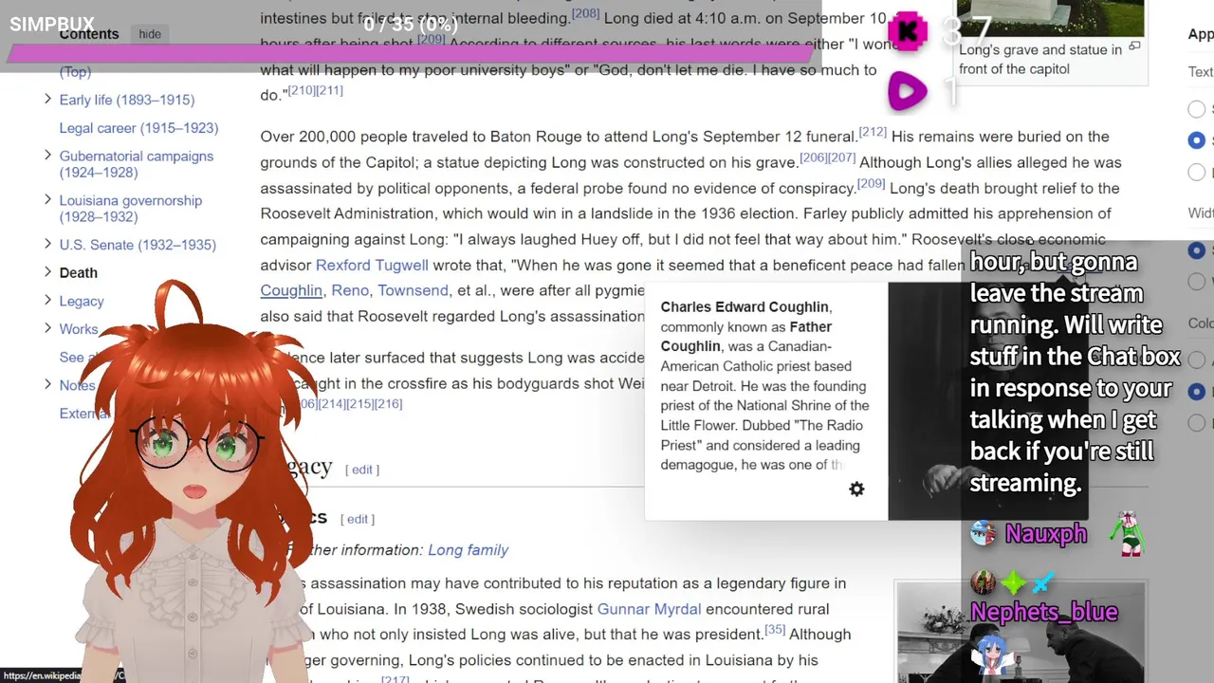This screenshot has height=683, width=1214.
Task: Open citation [210] after last words
Action: [x=302, y=90]
